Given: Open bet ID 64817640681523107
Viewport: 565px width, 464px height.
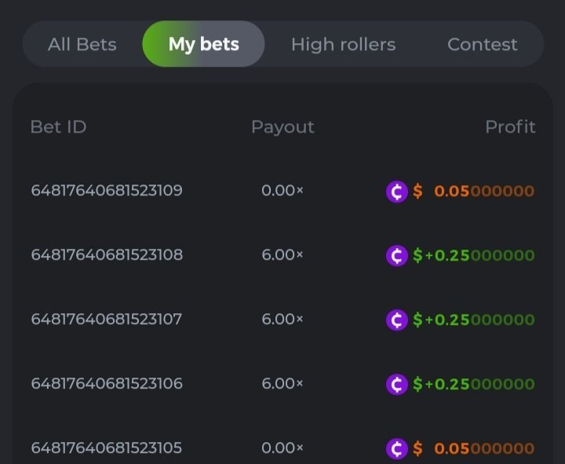Looking at the screenshot, I should pos(107,320).
